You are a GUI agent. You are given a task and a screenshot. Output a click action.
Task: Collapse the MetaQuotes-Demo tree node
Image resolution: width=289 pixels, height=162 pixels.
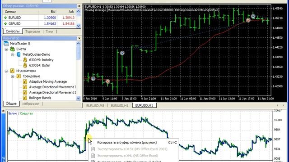tap(13, 54)
